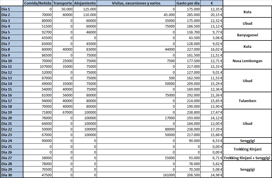Viewport: 272px width, 178px height.
Task: Click the Día 16 row label
Action: pos(12,95)
